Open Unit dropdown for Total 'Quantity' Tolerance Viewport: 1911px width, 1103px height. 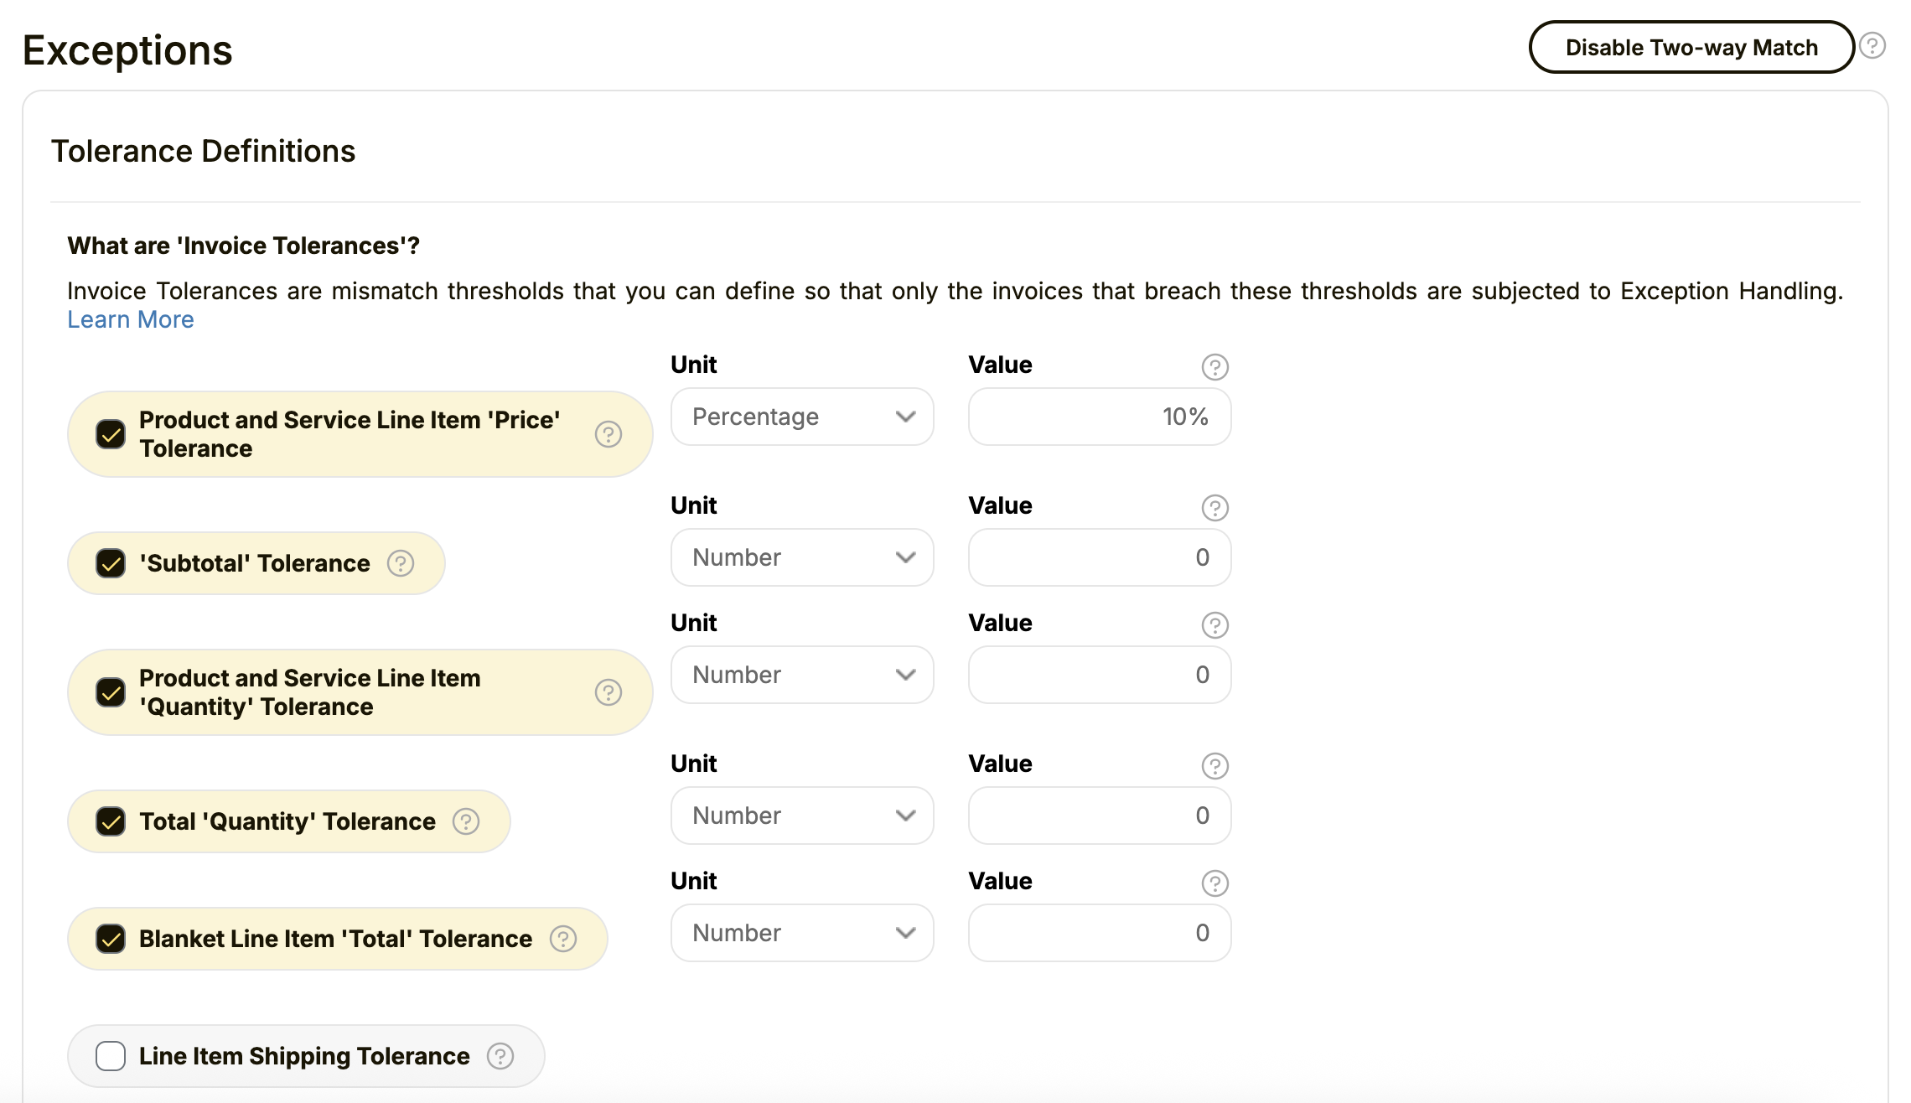(802, 816)
